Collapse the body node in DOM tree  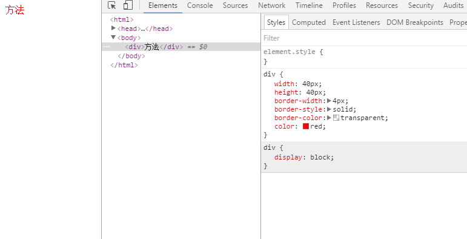(x=113, y=37)
